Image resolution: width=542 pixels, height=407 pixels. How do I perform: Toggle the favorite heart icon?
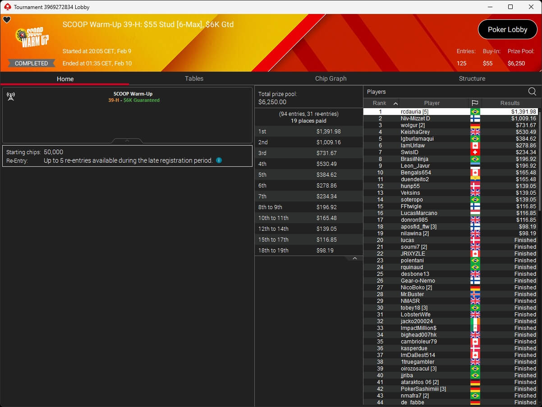pyautogui.click(x=7, y=20)
